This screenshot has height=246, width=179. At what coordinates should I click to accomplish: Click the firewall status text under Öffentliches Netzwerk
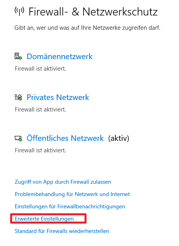[x=41, y=150]
